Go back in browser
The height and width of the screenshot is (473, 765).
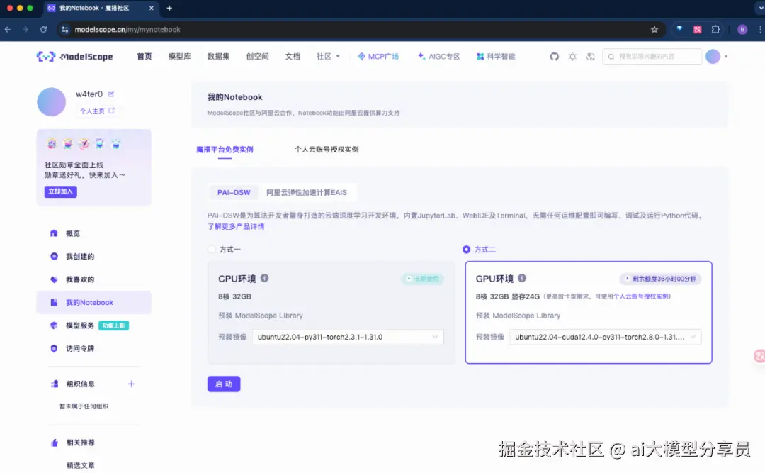point(8,29)
